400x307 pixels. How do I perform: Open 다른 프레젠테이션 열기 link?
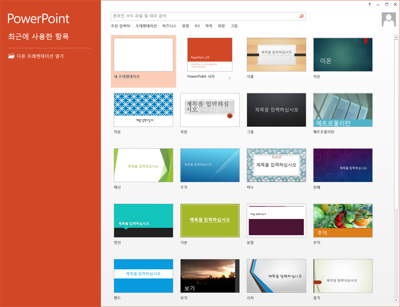click(x=40, y=56)
